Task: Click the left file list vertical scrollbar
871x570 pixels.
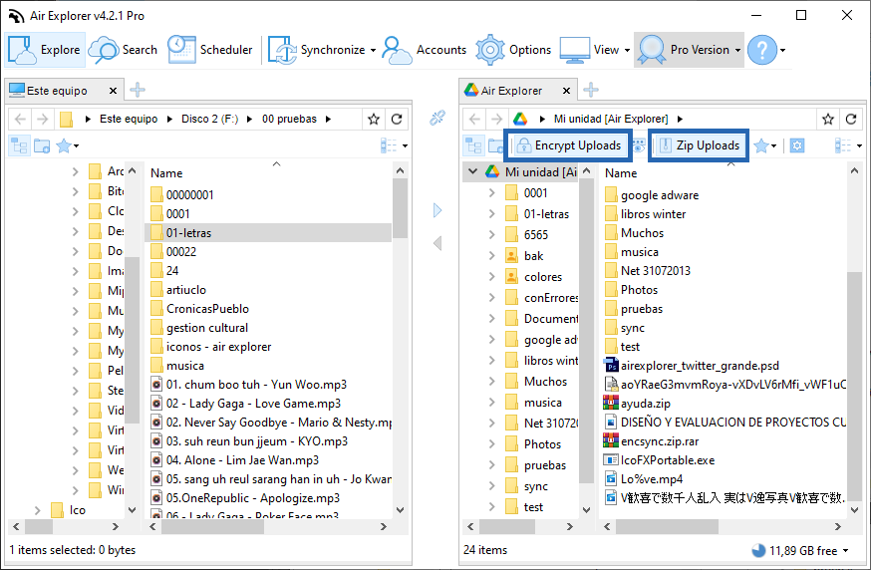Action: (x=400, y=209)
